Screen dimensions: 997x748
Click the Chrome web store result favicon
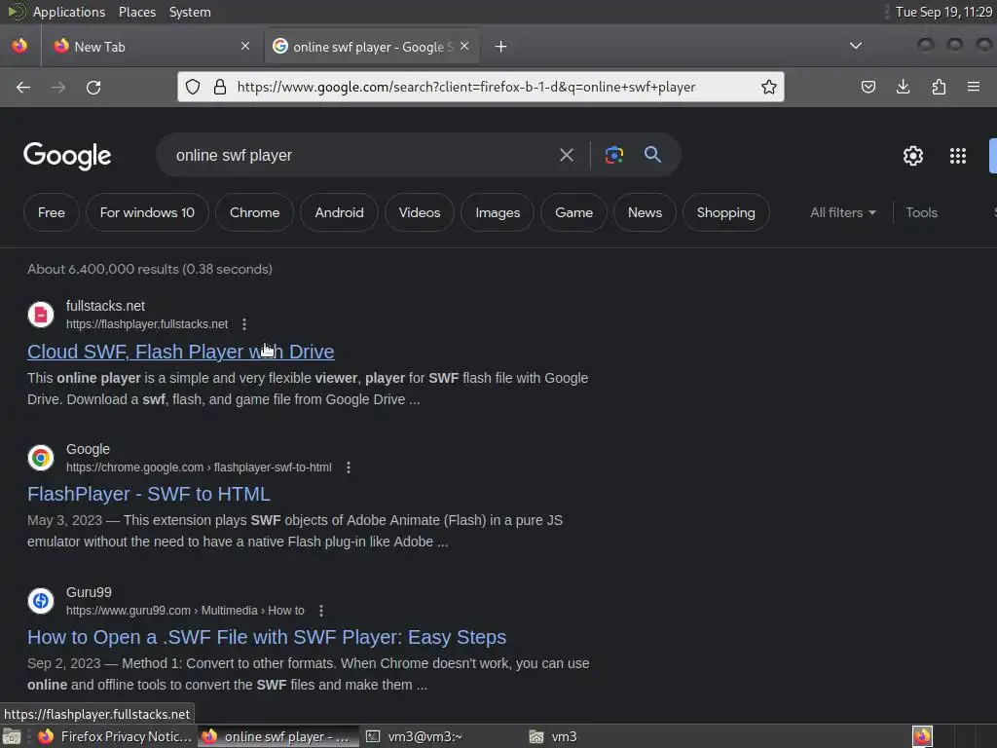(41, 458)
